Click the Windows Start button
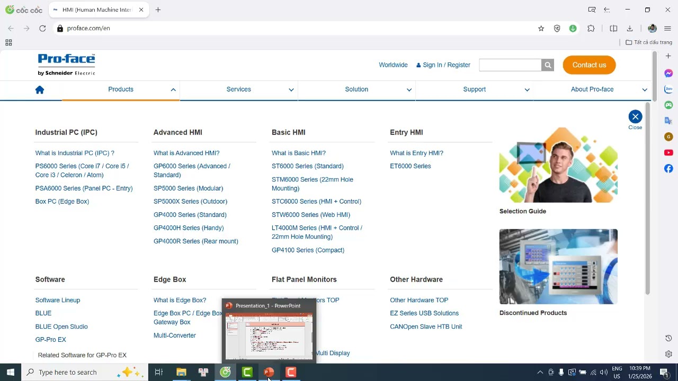 pyautogui.click(x=10, y=372)
